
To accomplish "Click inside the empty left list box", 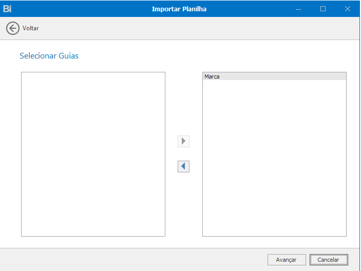I will [93, 154].
